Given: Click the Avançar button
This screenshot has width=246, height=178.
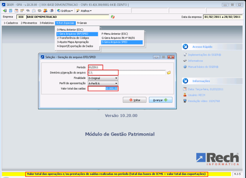Looking at the screenshot, I should click(160, 100).
